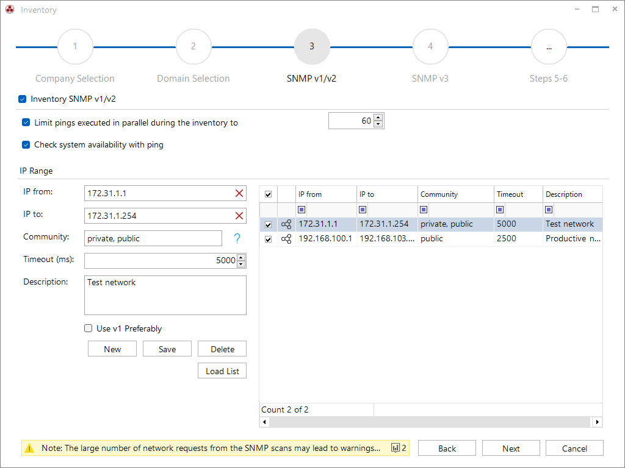The image size is (625, 468).
Task: Sort by Timeout column header
Action: 518,194
